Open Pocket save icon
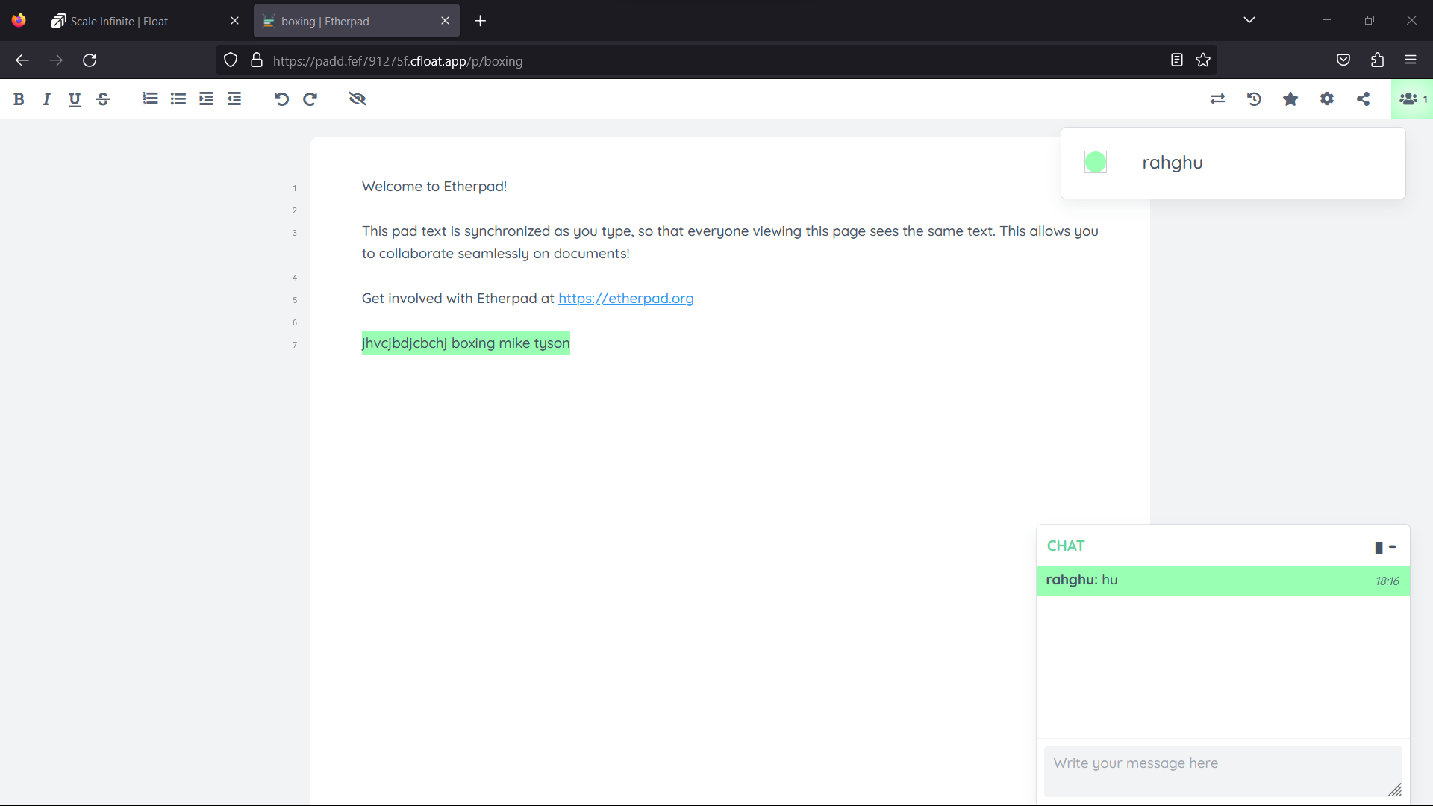This screenshot has height=806, width=1433. point(1343,60)
